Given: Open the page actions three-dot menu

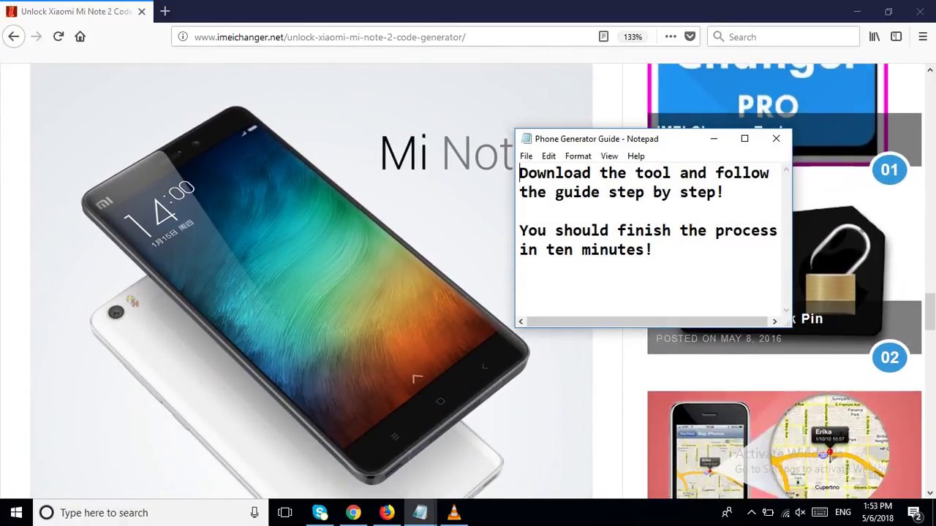Looking at the screenshot, I should (671, 37).
